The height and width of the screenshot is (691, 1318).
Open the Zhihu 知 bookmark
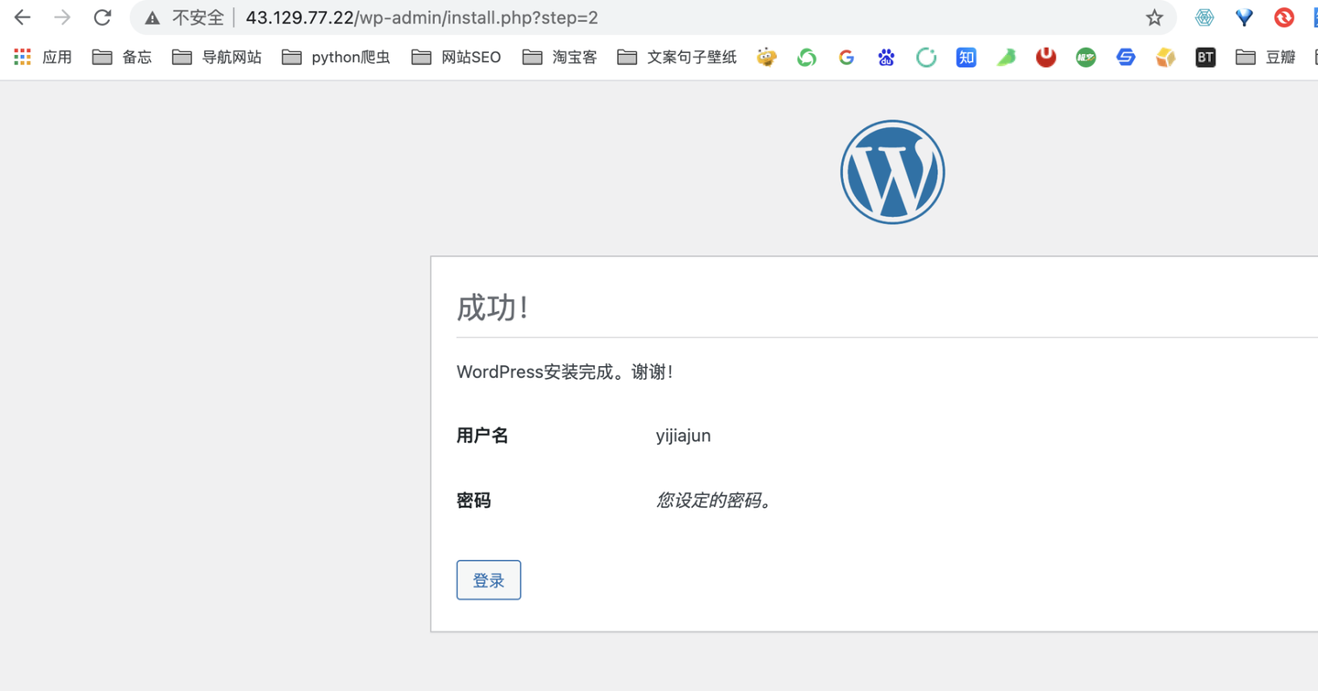click(966, 57)
